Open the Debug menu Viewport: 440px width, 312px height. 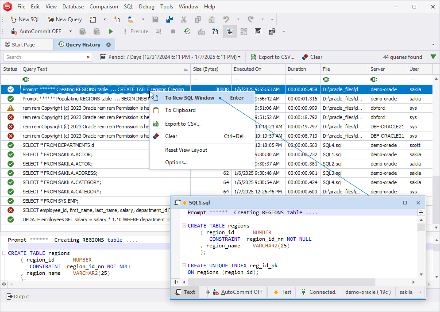[x=147, y=7]
